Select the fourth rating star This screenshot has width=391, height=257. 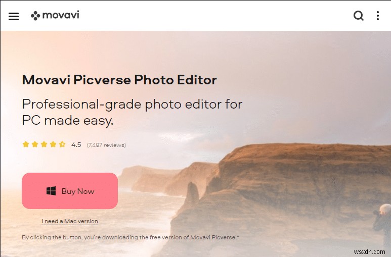[53, 144]
